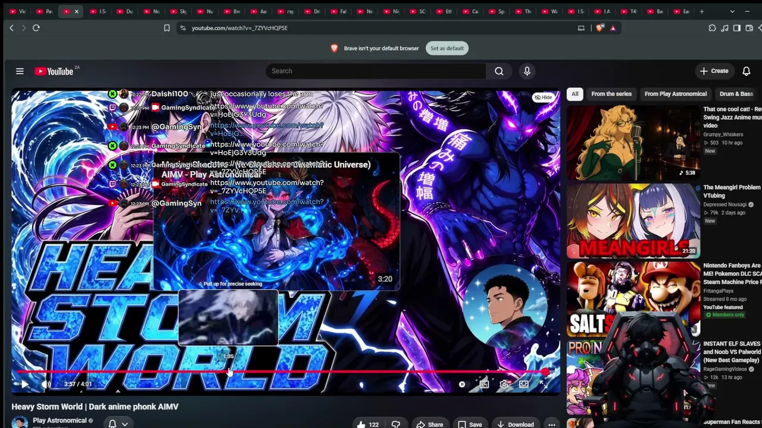Start voice search with the microphone
This screenshot has height=428, width=762.
(527, 71)
